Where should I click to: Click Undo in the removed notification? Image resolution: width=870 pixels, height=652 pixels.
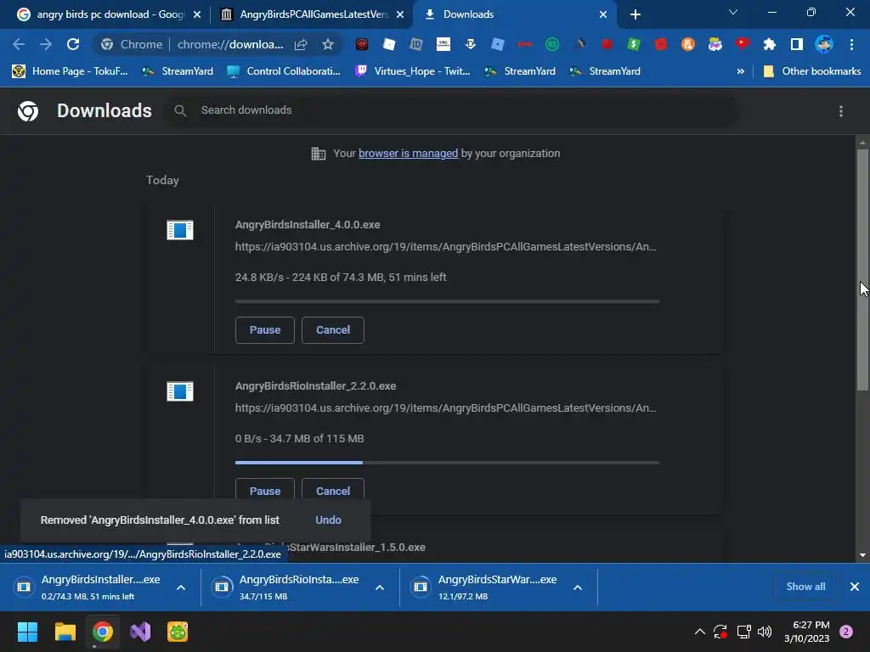click(x=329, y=520)
